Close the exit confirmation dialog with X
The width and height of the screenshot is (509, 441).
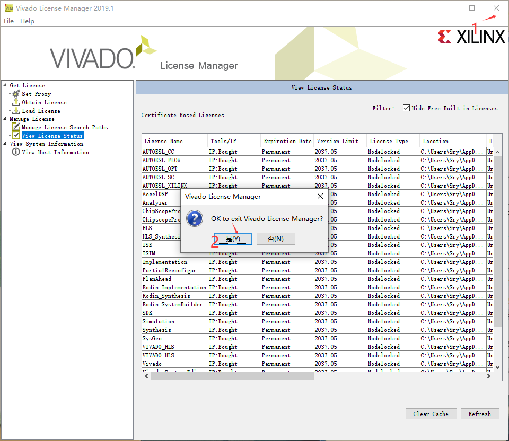click(x=320, y=196)
